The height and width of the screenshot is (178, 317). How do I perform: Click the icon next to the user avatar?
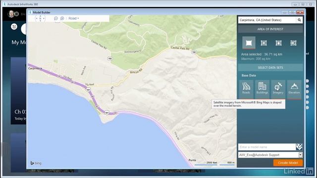[17, 14]
